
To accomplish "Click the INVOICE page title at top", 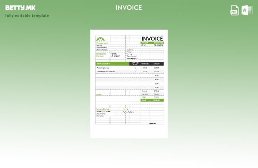I will pyautogui.click(x=129, y=8).
